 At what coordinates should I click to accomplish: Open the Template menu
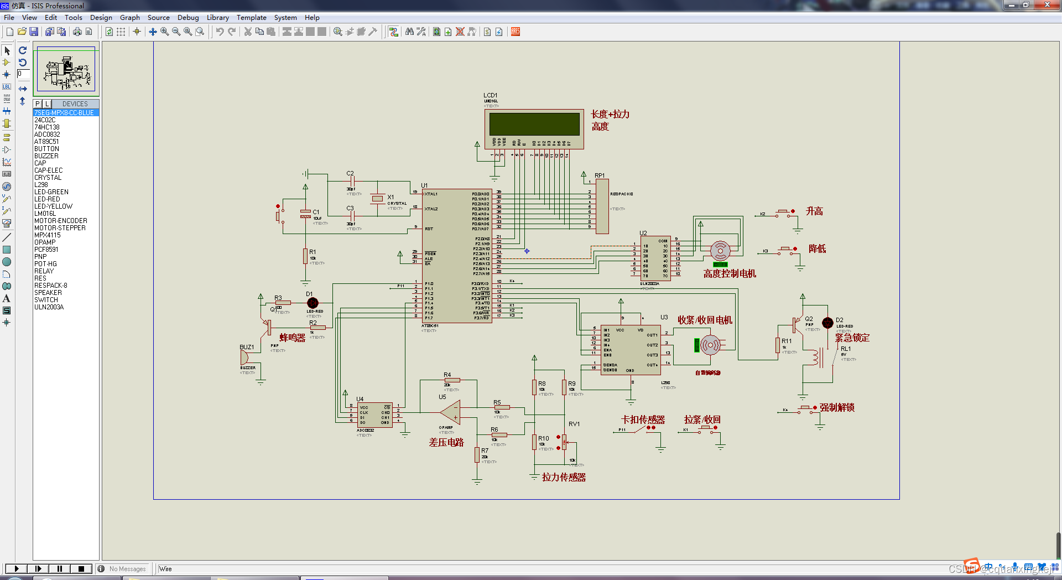click(252, 17)
